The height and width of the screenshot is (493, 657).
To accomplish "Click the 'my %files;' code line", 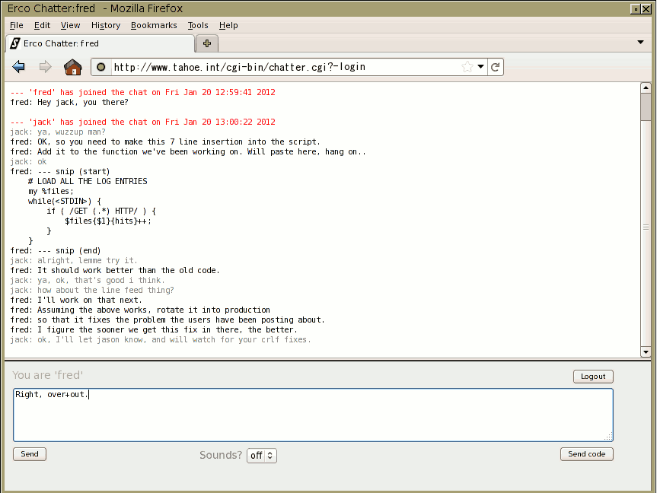I will coord(51,191).
